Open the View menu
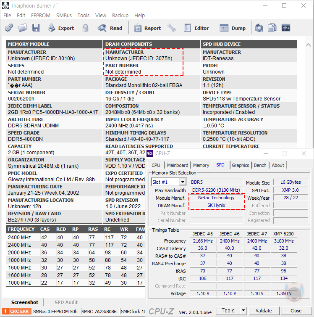Viewport: 314px width, 317px height. [x=101, y=16]
